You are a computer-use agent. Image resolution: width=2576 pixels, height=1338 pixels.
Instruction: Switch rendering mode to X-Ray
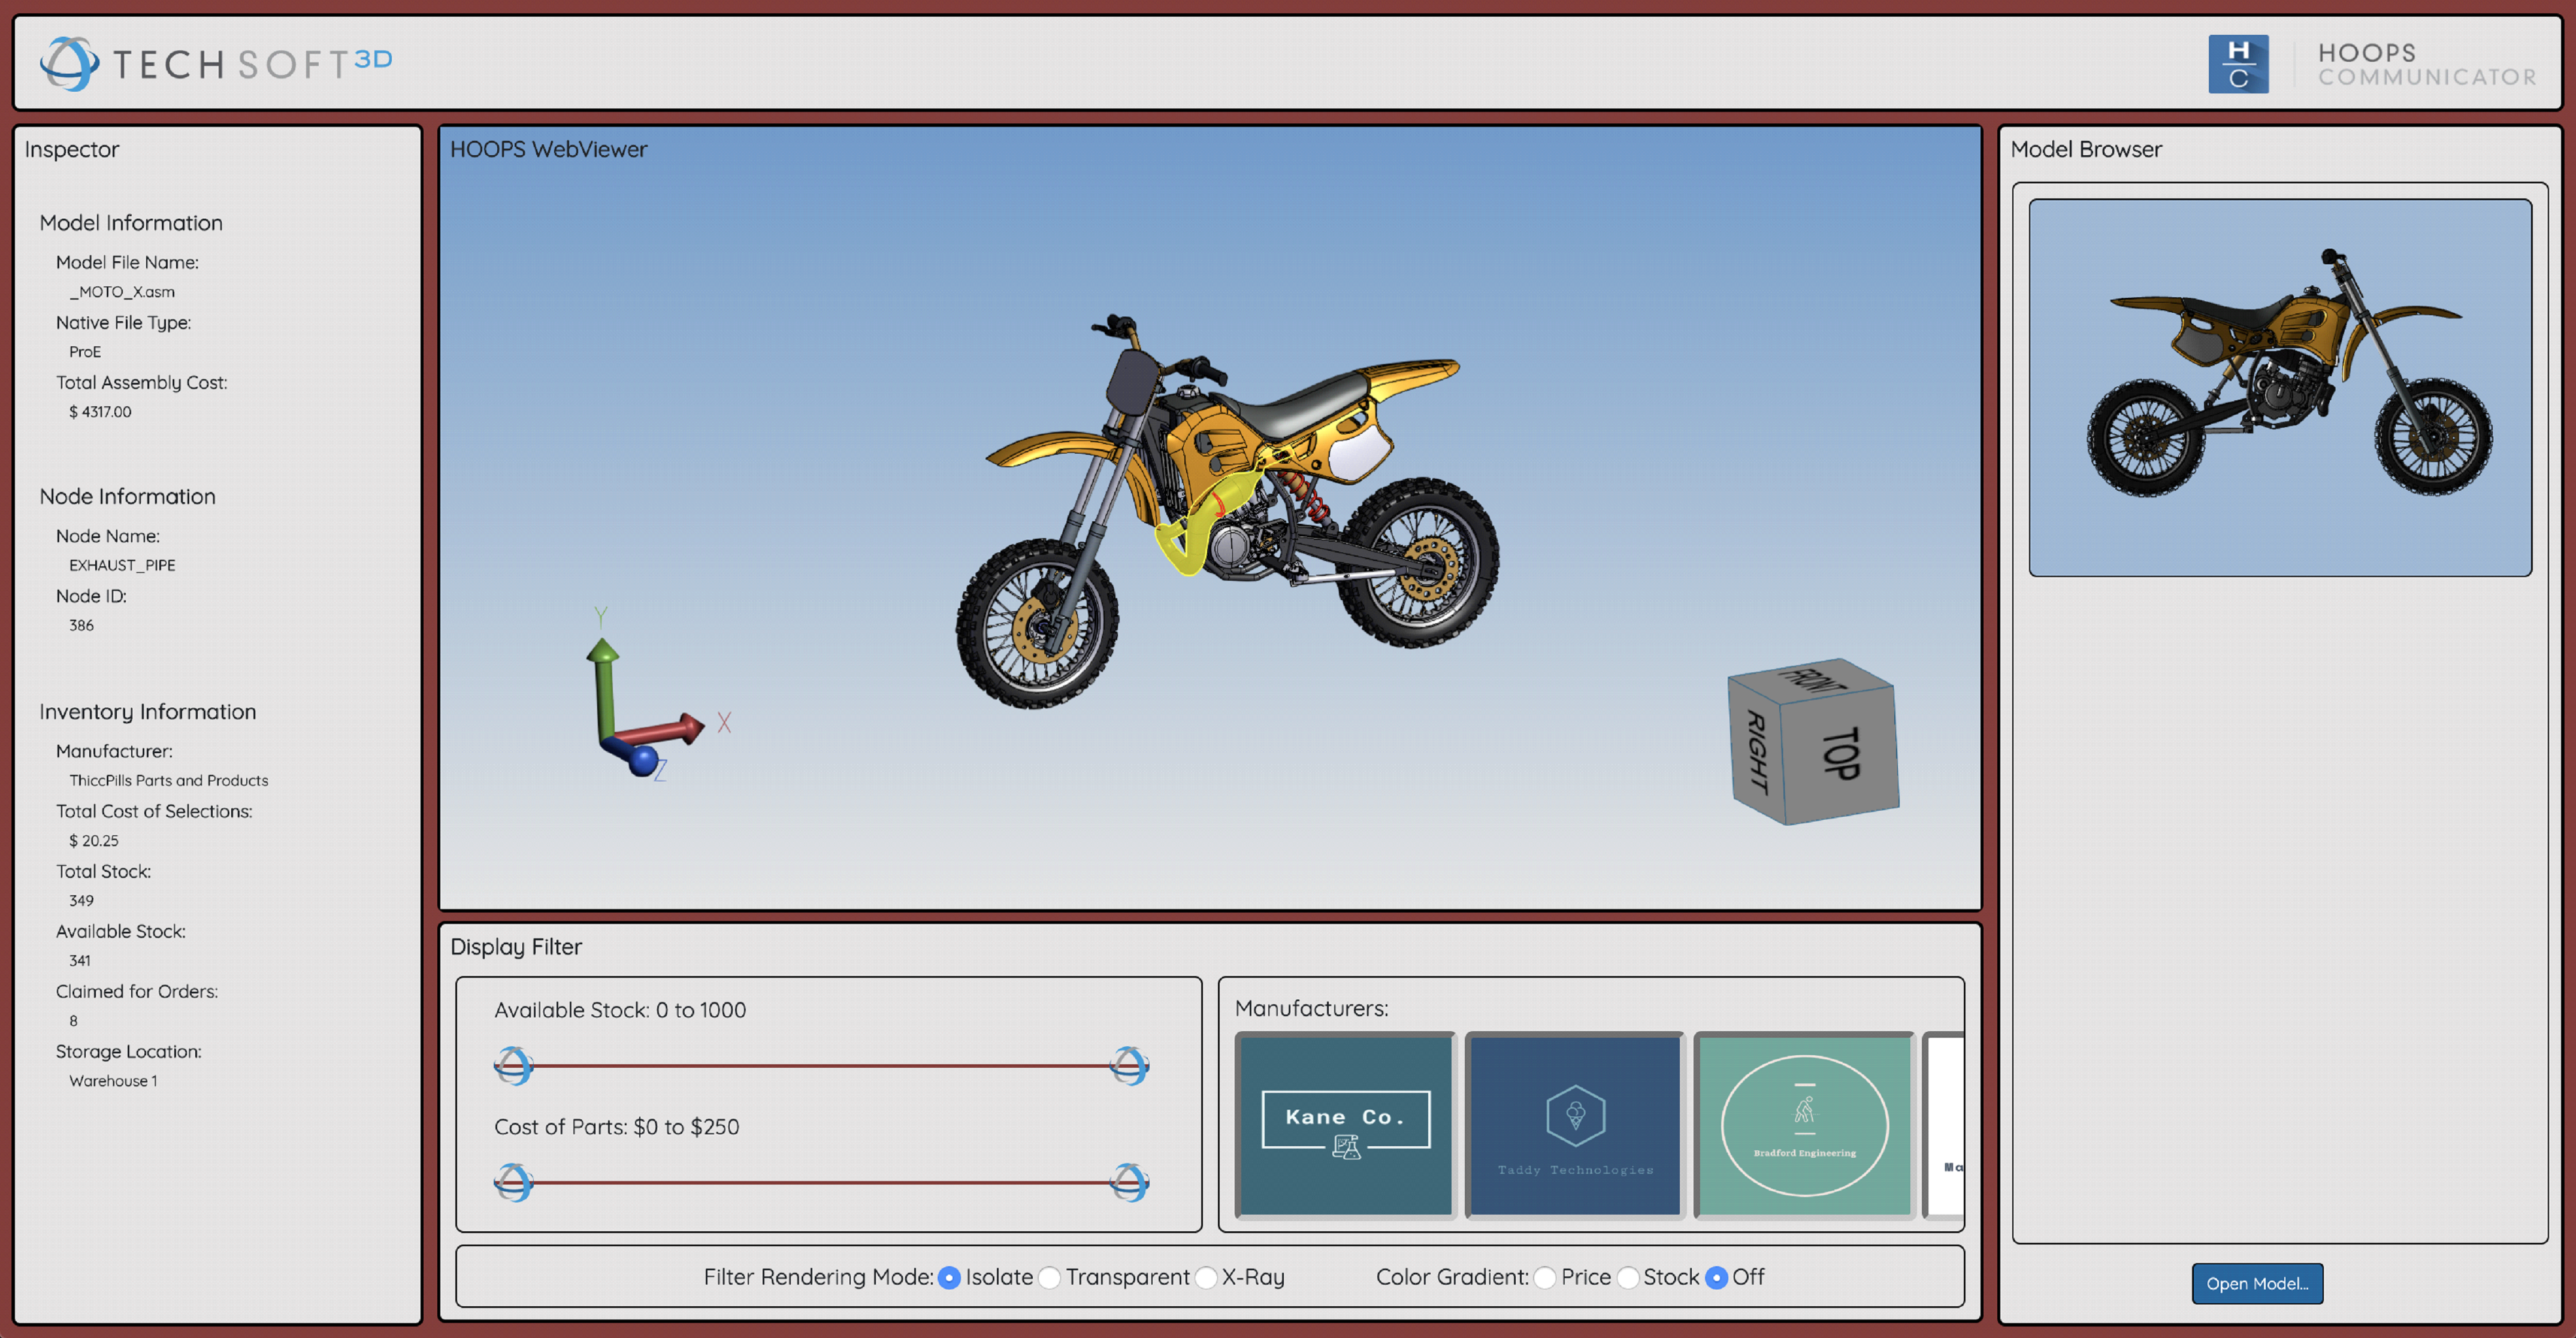[x=1205, y=1277]
